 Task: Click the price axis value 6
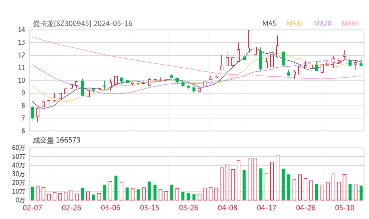pos(23,131)
